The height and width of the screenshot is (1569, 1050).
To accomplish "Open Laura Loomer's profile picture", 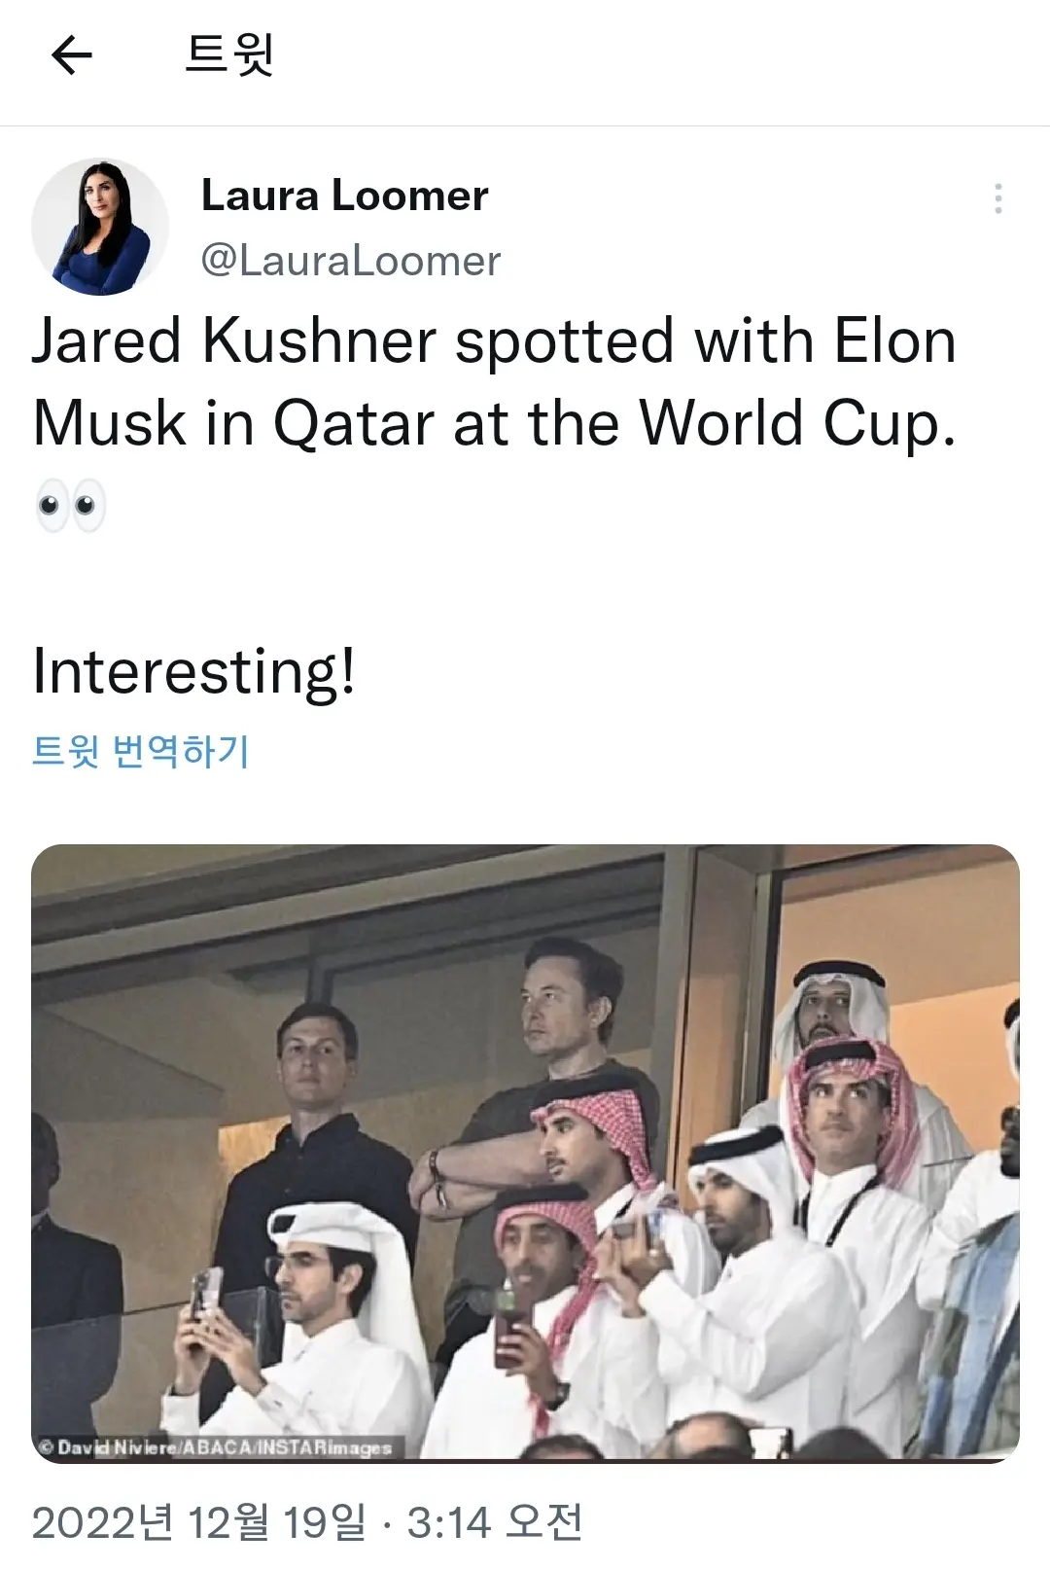I will click(100, 227).
